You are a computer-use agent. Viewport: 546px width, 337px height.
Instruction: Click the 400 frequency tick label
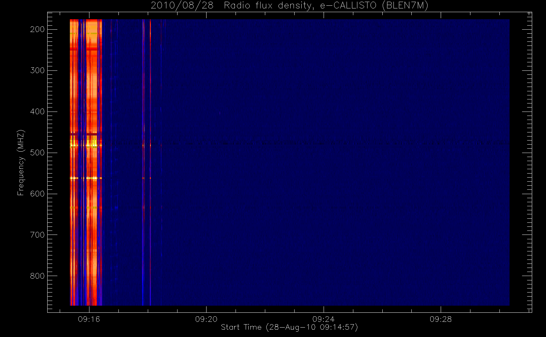click(x=37, y=112)
